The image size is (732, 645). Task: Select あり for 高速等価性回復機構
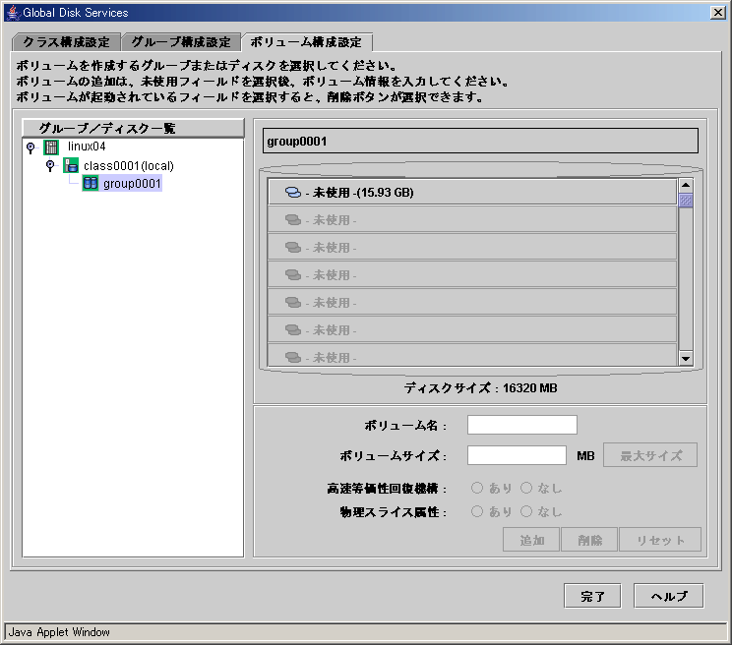[476, 488]
